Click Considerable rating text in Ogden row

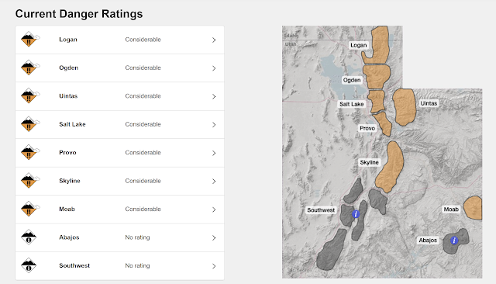[x=143, y=68]
